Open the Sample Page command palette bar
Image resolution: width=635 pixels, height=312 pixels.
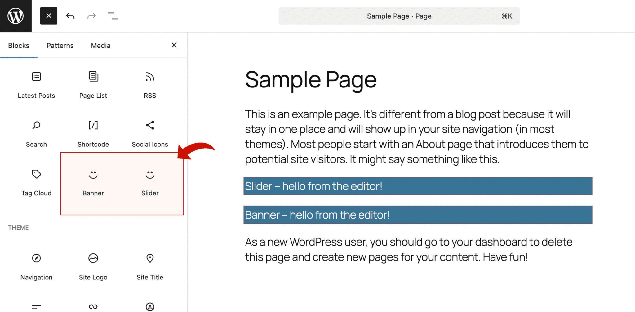click(399, 16)
